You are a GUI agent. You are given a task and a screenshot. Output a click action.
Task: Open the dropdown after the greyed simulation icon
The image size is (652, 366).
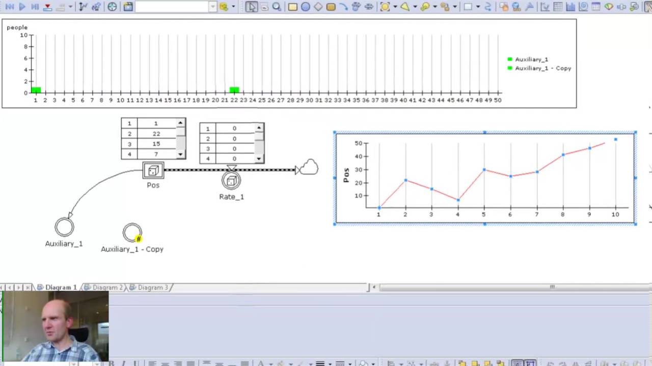click(70, 7)
